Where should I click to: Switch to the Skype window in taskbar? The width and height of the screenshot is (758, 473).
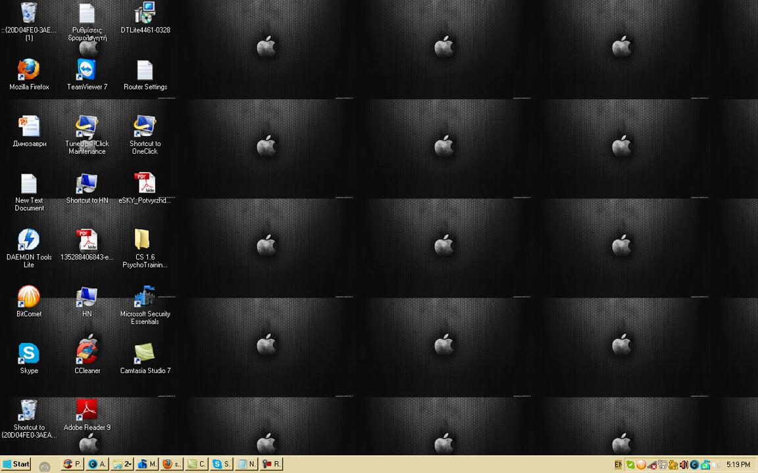(221, 464)
